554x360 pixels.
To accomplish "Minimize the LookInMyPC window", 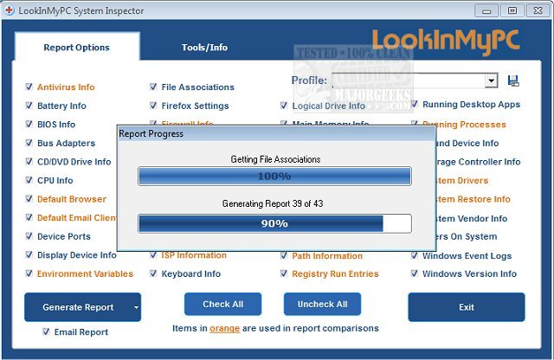I will (x=486, y=10).
